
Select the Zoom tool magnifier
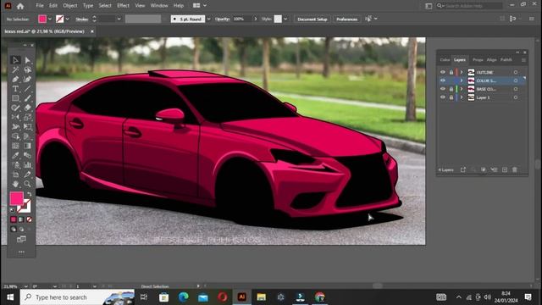pos(28,184)
